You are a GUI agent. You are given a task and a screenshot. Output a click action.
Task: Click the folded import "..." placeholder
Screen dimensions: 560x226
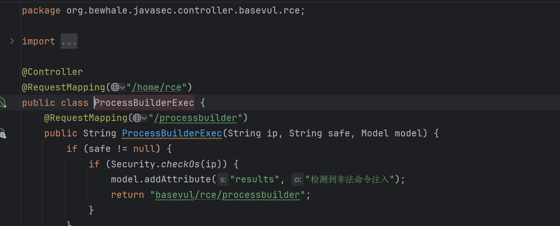[x=69, y=41]
